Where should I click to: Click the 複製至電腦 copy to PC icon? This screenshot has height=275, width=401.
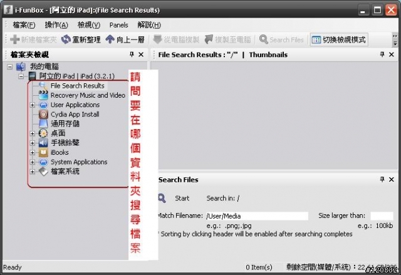(209, 39)
